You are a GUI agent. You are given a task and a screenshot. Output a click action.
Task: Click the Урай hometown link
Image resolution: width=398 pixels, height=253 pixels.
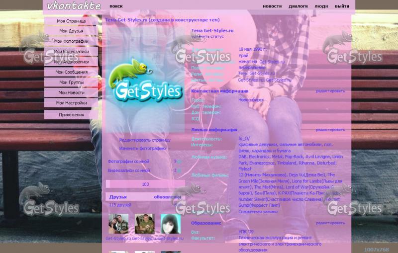coord(243,55)
